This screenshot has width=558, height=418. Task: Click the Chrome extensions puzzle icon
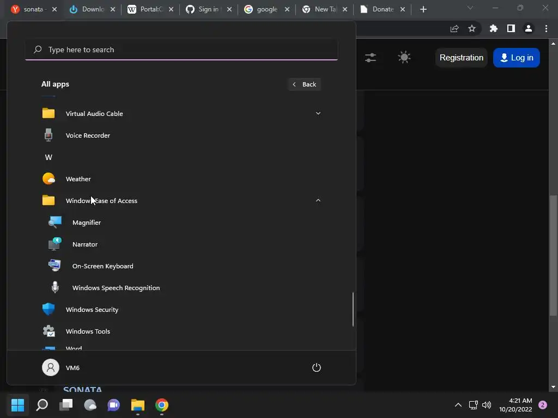click(493, 28)
